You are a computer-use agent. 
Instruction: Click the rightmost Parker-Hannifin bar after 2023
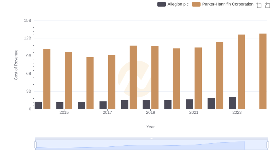tap(263, 71)
